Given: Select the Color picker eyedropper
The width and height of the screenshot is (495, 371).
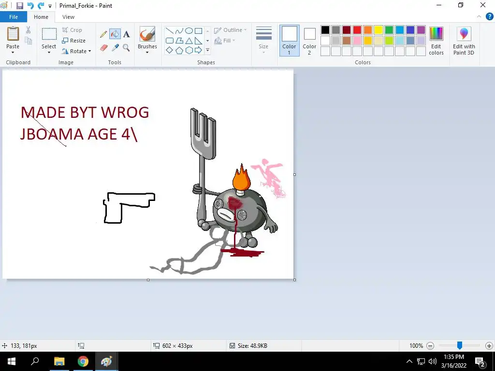Looking at the screenshot, I should pos(115,48).
